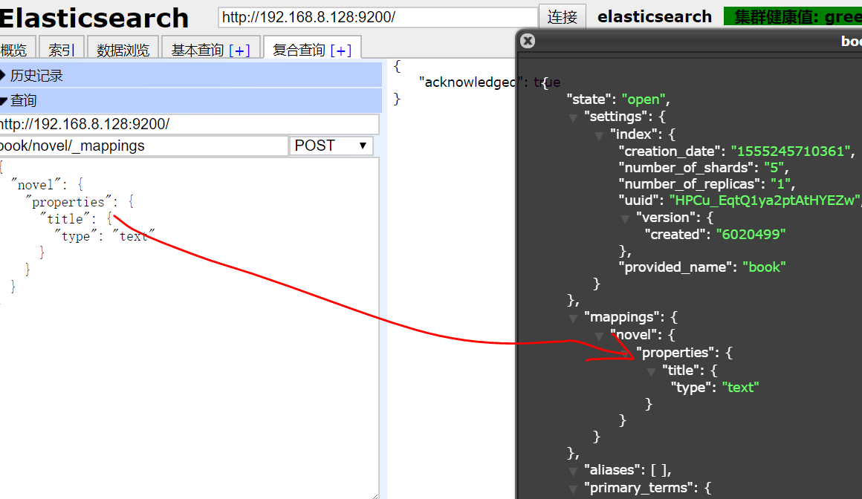862x499 pixels.
Task: Click the 连接 connect button
Action: pos(563,17)
